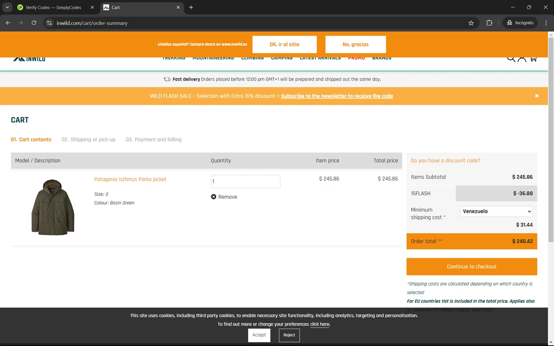Follow the newsletter subscription link

(x=337, y=96)
